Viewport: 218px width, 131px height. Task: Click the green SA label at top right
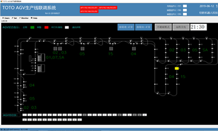click(x=205, y=50)
